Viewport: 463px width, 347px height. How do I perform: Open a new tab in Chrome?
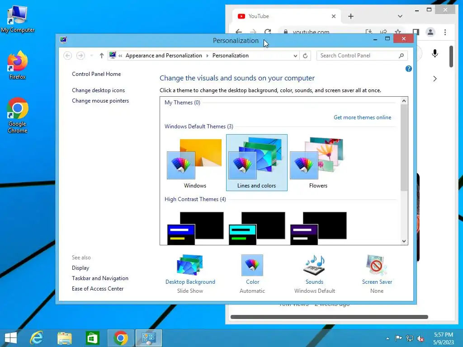coord(350,16)
